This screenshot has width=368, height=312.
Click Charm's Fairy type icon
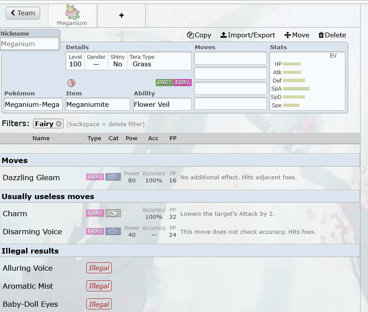(x=95, y=213)
